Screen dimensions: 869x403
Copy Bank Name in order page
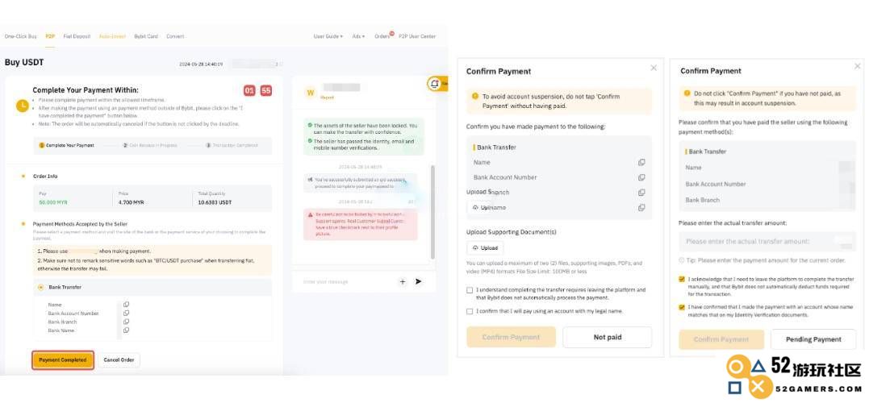coord(127,330)
